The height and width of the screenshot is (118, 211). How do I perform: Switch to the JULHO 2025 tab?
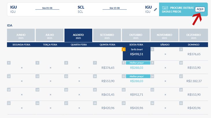[x=49, y=35]
